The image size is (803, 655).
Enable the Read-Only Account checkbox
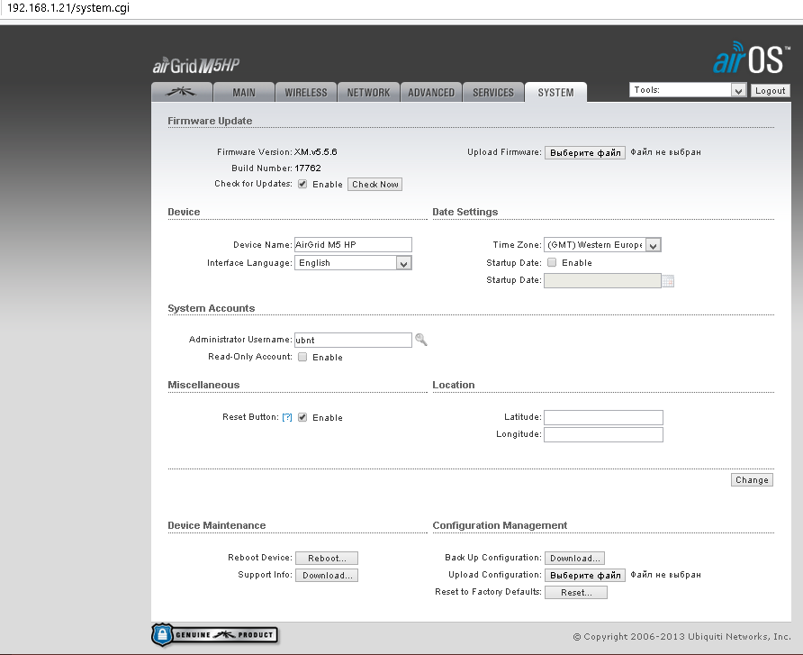(x=302, y=357)
